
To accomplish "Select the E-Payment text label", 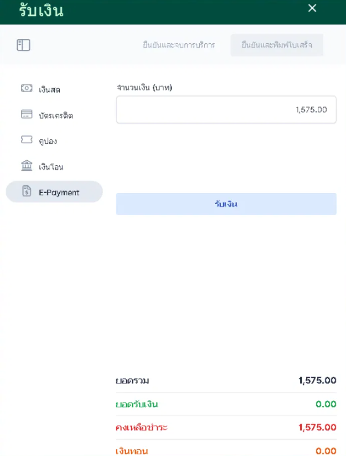I will click(59, 192).
